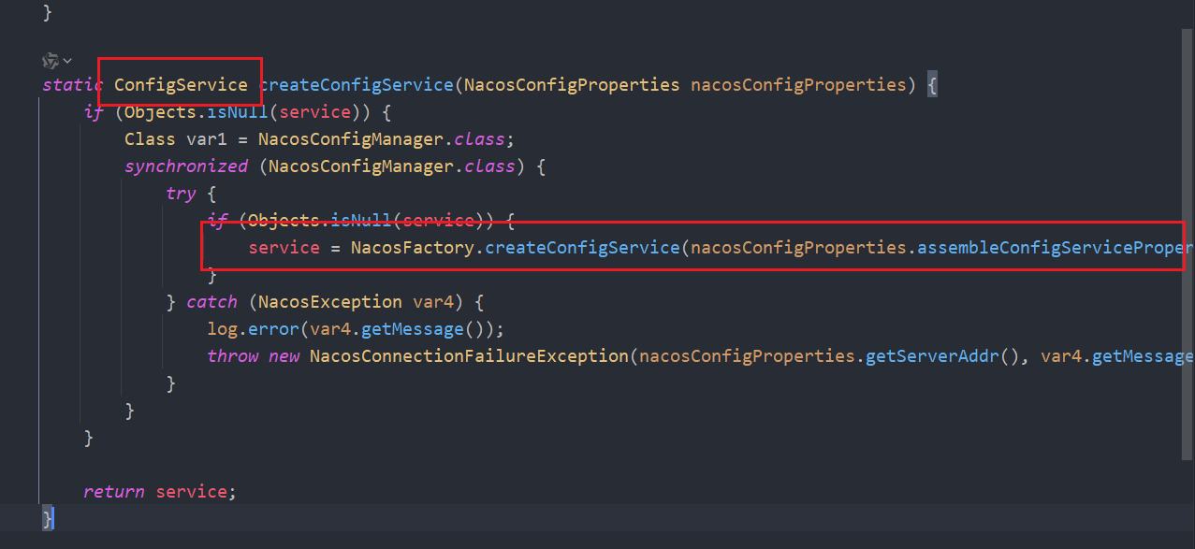Viewport: 1195px width, 549px height.
Task: Click the 'assembleConfigServiceProper' method call
Action: (1056, 248)
